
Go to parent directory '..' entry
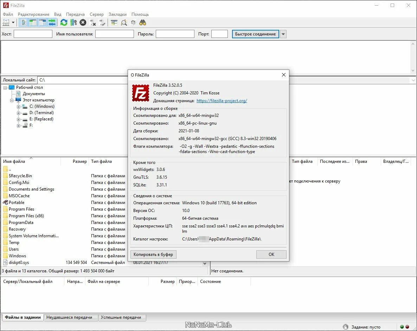coord(10,169)
